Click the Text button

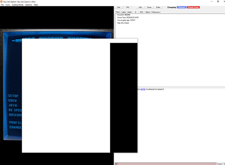pos(119,7)
